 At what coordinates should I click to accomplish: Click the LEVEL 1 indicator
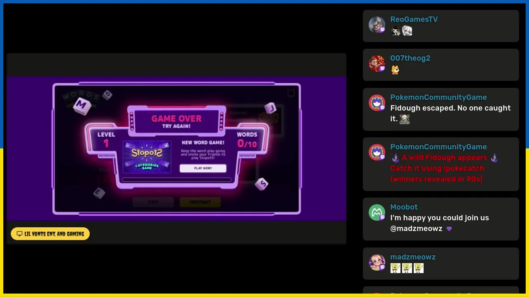[106, 140]
